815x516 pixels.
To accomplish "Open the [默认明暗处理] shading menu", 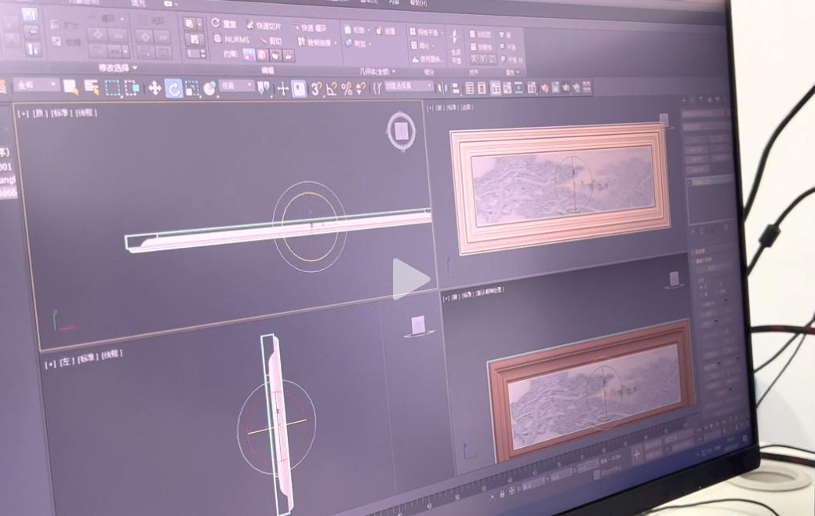I will [x=489, y=292].
